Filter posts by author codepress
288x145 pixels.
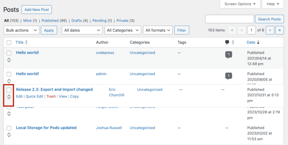[105, 53]
